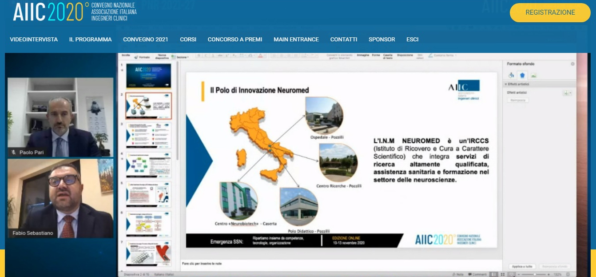This screenshot has height=277, width=596.
Task: Click Reimposta sfondo button
Action: 554,266
